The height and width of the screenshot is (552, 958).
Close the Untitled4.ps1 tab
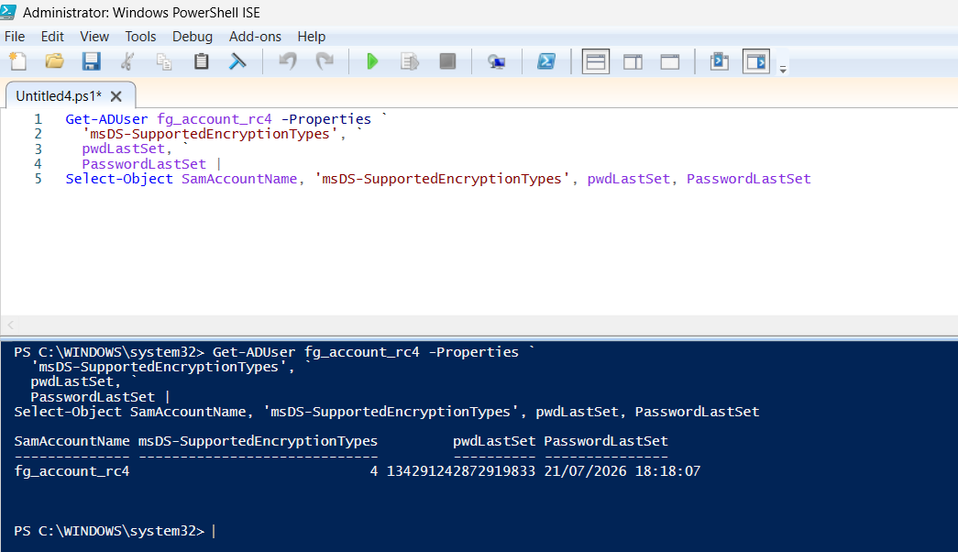(116, 96)
